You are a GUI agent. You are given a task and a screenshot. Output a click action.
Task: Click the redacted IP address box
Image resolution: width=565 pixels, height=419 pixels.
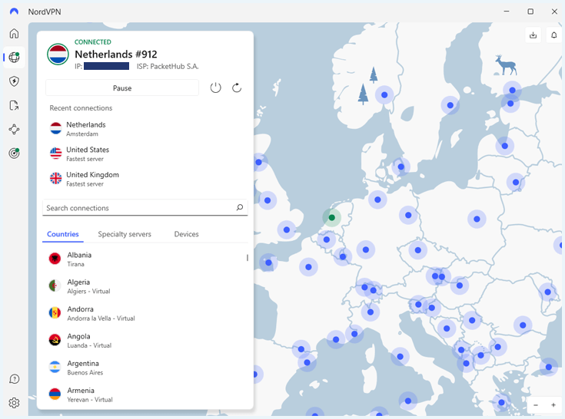click(106, 66)
